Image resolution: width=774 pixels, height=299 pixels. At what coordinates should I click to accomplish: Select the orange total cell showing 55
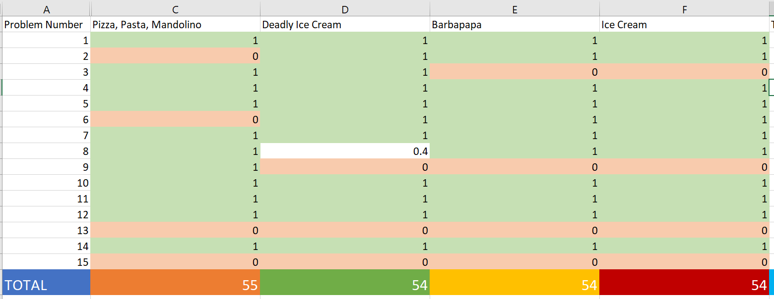pos(175,285)
